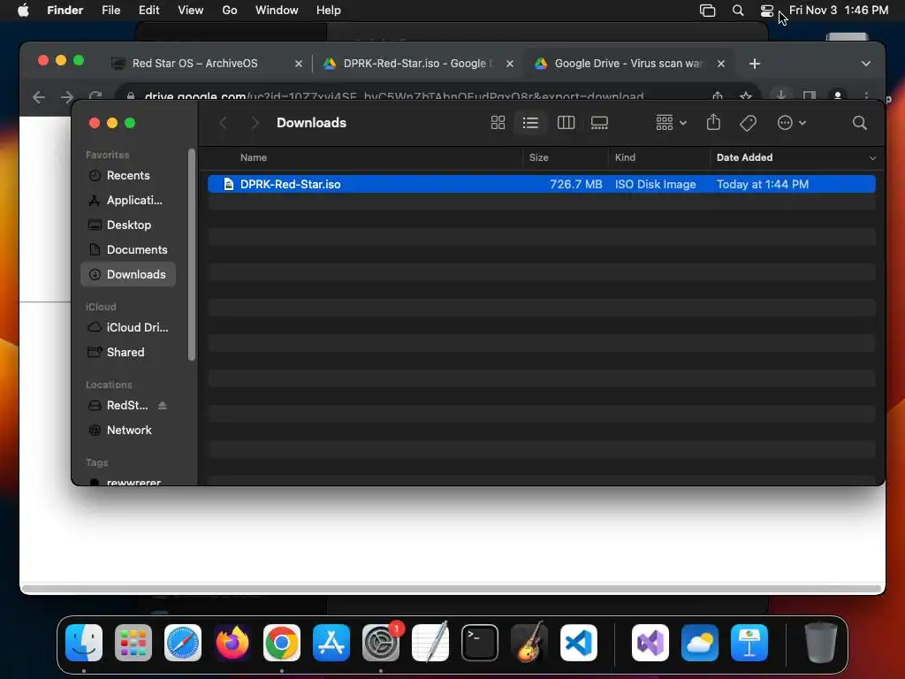Sort by the Kind column header
Screen dimensions: 905x679
(x=625, y=157)
